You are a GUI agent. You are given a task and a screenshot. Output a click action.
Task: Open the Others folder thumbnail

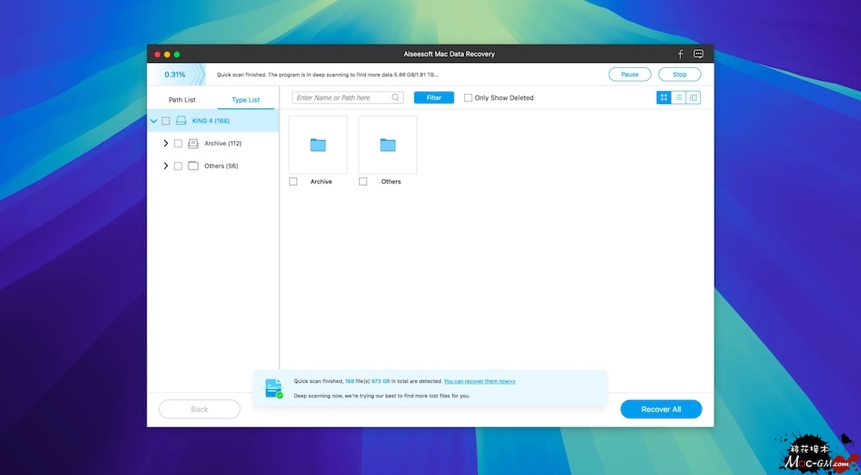tap(387, 145)
